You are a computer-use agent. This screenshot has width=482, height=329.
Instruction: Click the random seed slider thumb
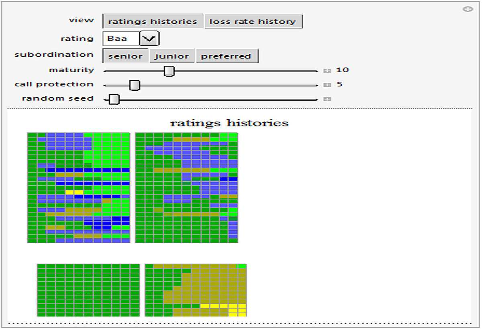114,99
